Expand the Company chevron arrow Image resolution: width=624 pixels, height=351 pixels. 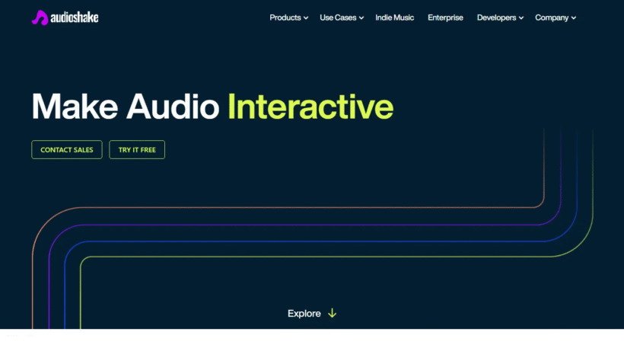point(574,18)
